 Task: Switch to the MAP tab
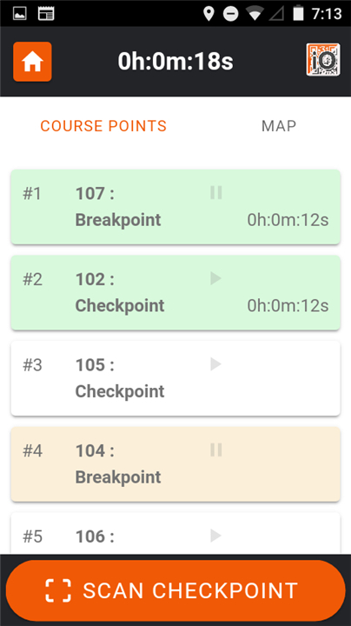(279, 126)
